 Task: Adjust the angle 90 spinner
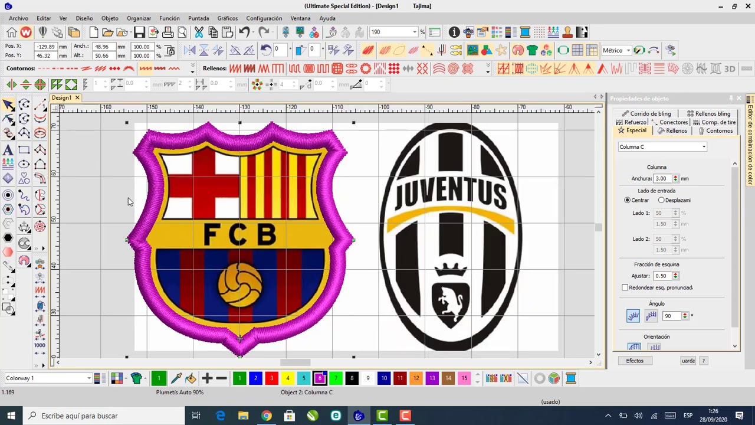tap(685, 316)
